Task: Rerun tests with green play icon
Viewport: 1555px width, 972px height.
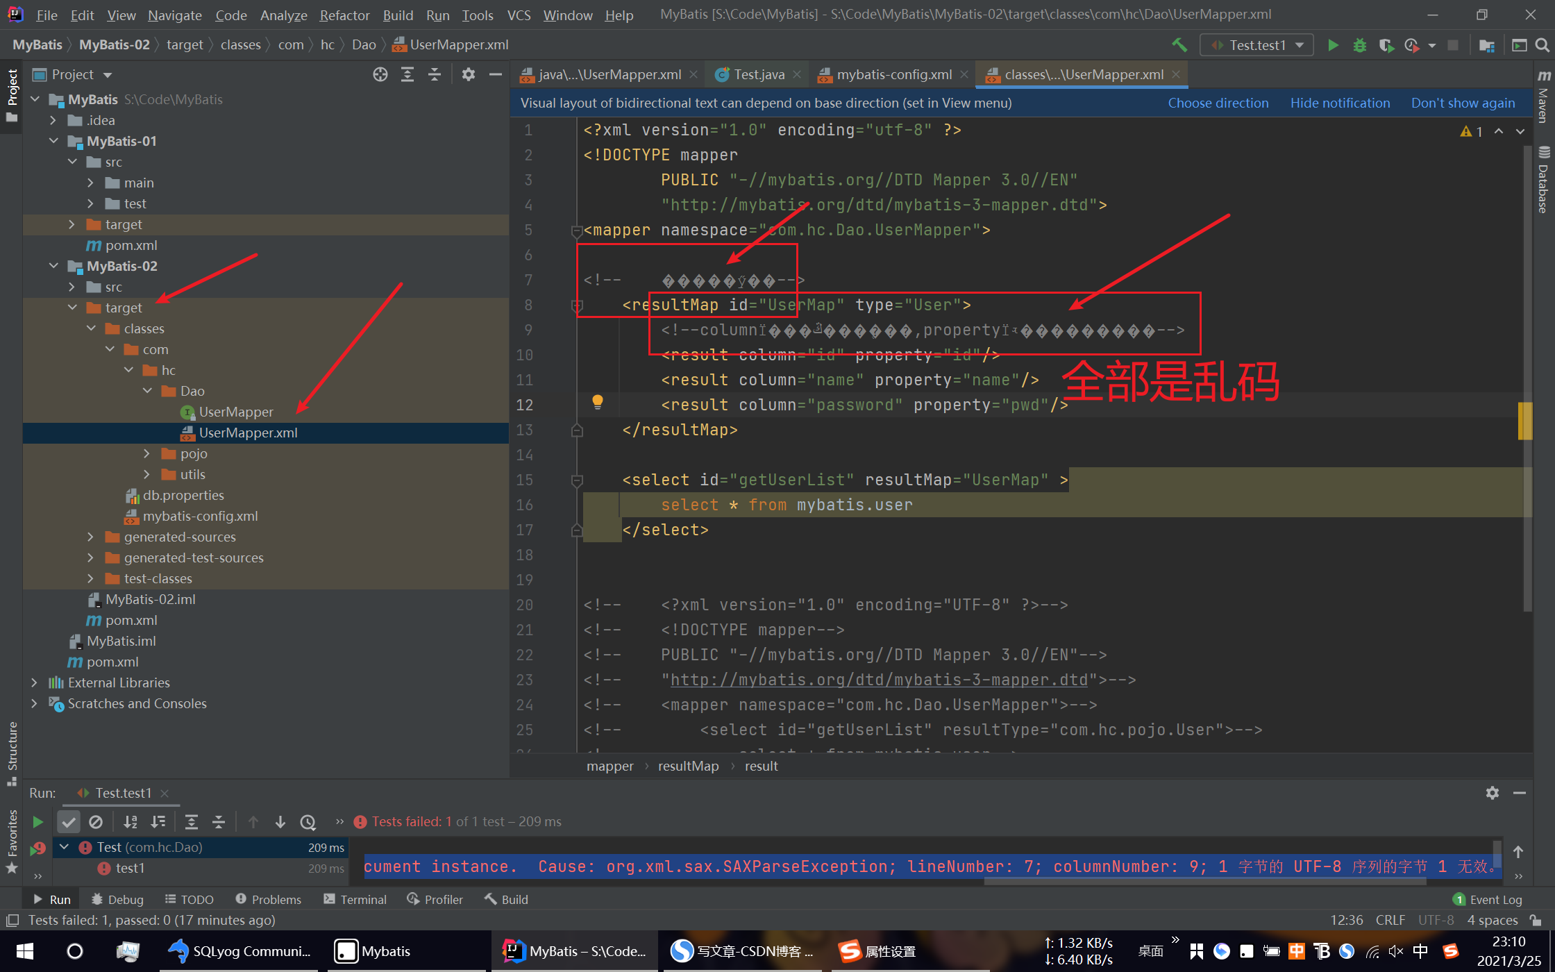Action: click(x=37, y=822)
